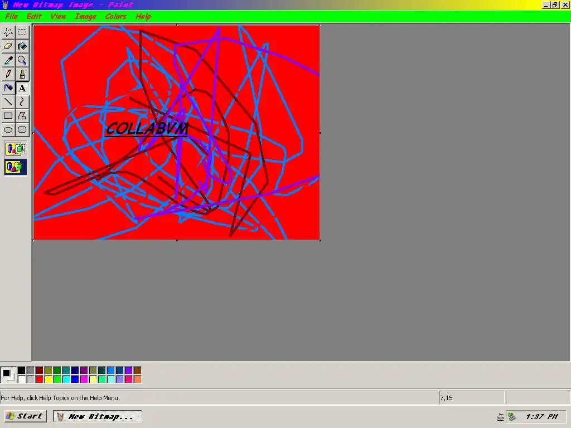Viewport: 571px width, 428px height.
Task: Choose the brown palette swatch
Action: [x=137, y=371]
